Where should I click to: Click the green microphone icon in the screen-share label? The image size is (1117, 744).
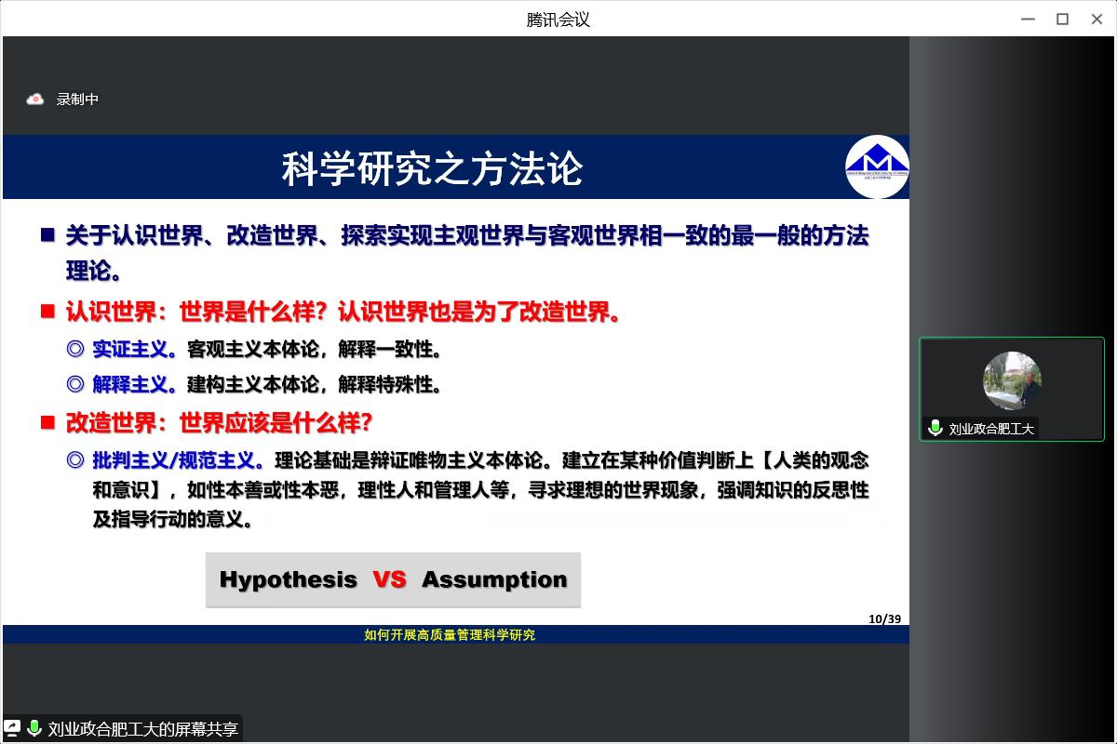34,729
